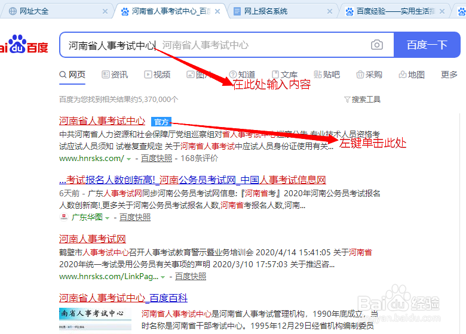Open 百度快照 for www.hnrsks.com/ result
Viewport: 466px width, 334px height.
[157, 159]
